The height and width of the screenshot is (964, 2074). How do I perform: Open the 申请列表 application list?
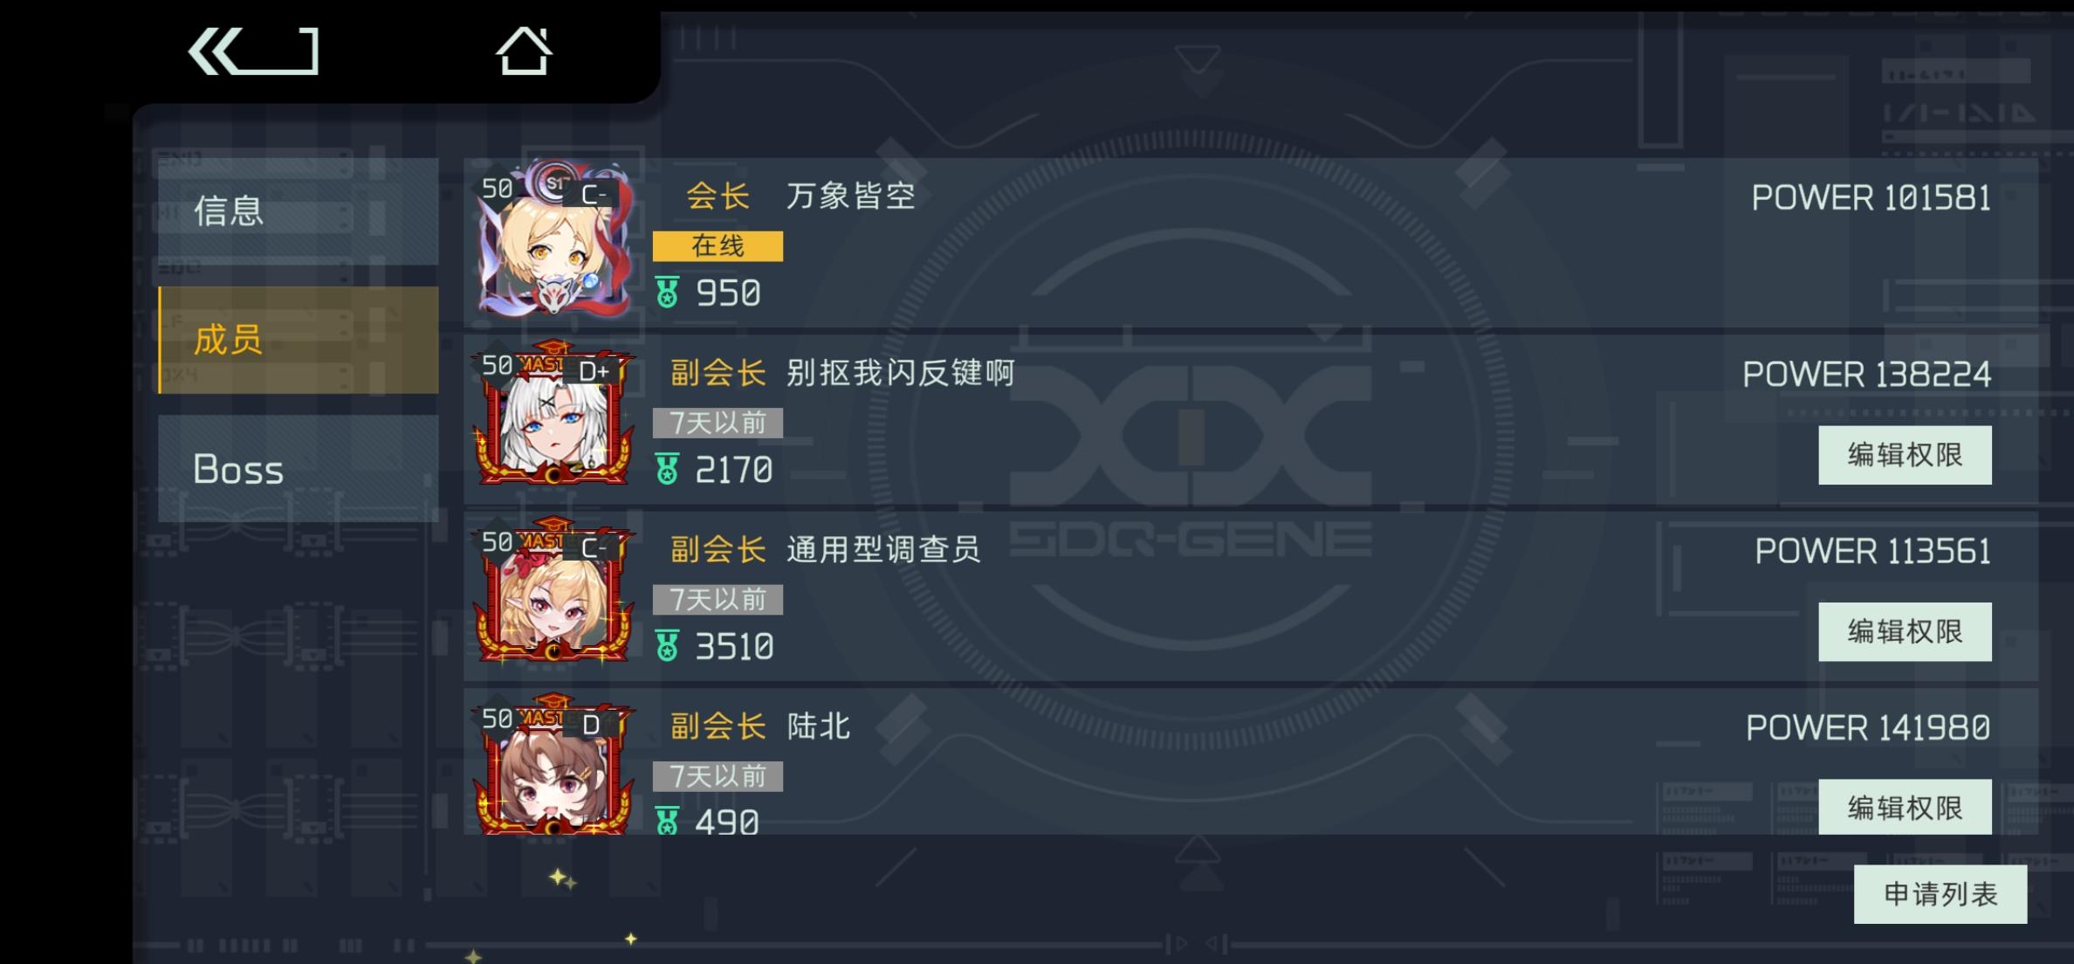(1940, 894)
